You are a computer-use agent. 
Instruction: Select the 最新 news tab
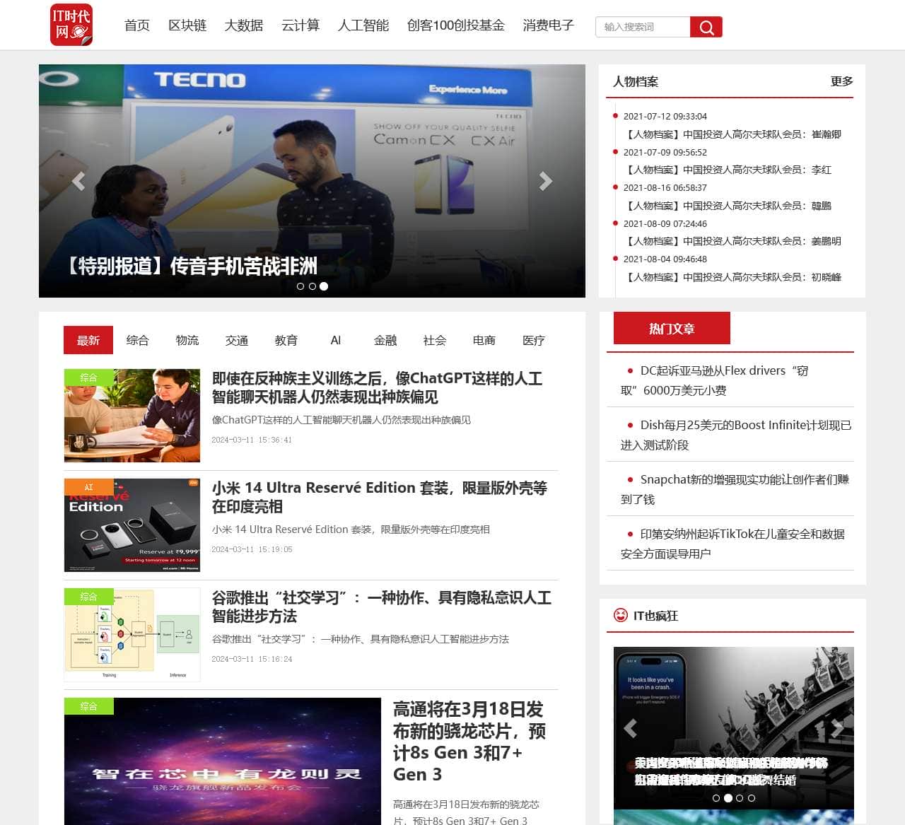88,340
